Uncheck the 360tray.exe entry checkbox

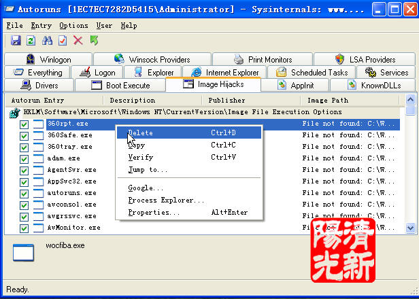pyautogui.click(x=24, y=147)
